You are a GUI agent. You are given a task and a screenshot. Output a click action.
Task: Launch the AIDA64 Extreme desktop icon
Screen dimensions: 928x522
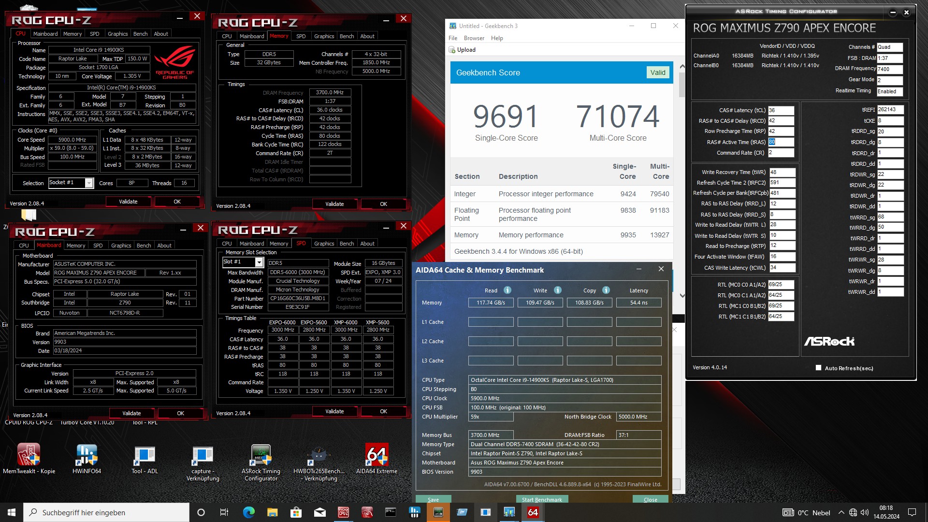point(377,458)
